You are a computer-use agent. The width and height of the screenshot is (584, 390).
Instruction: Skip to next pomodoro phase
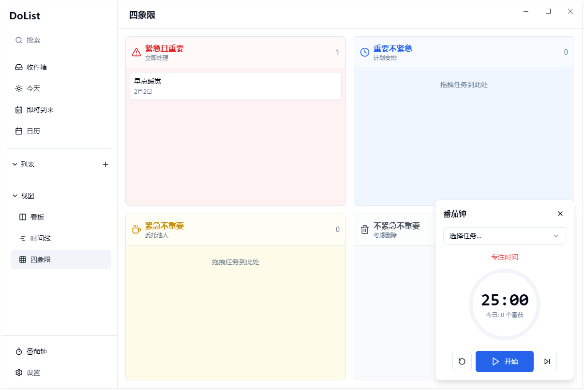tap(547, 361)
